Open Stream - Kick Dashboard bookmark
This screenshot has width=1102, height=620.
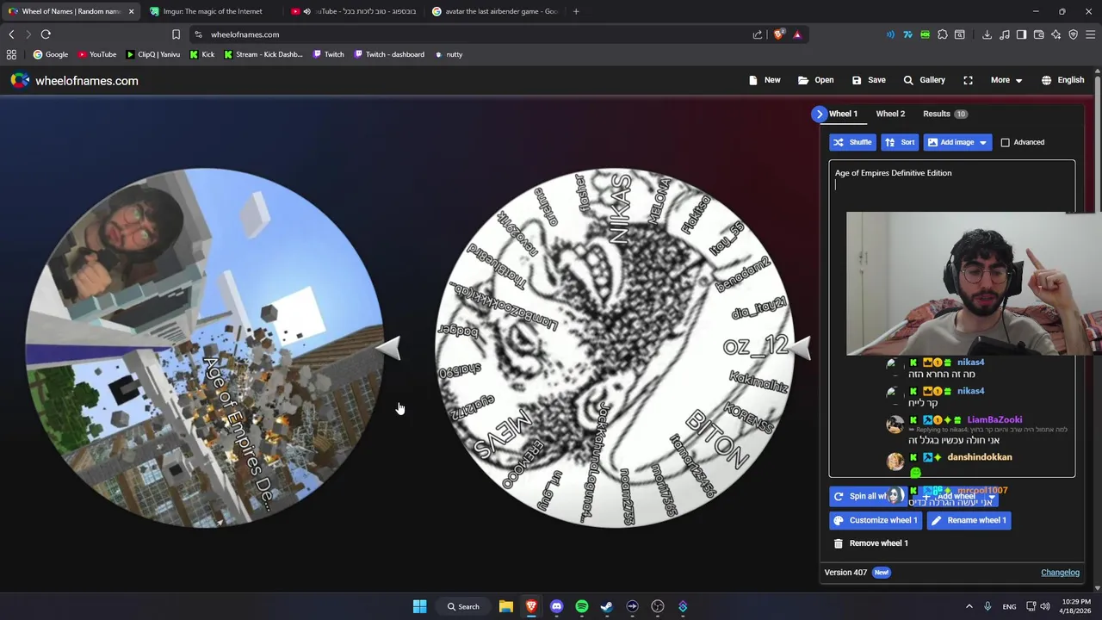click(x=263, y=54)
